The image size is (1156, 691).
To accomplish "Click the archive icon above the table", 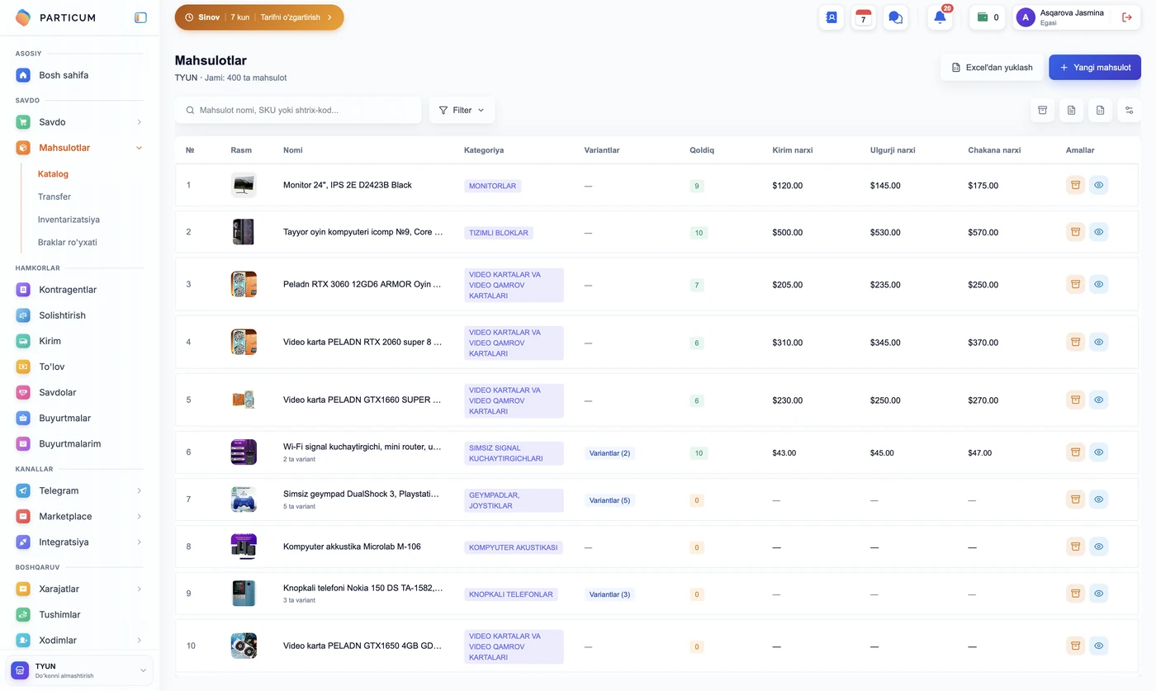I will [x=1043, y=110].
